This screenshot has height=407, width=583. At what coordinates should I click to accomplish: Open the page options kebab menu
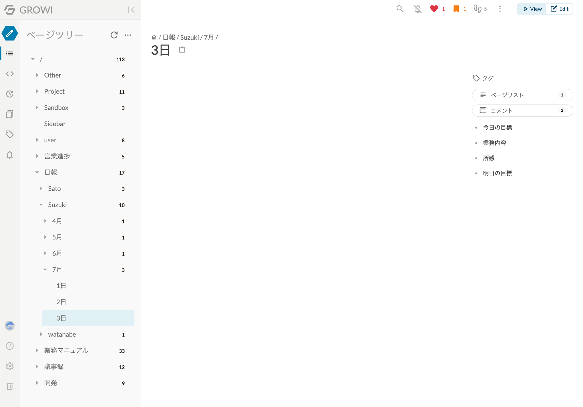click(x=500, y=9)
